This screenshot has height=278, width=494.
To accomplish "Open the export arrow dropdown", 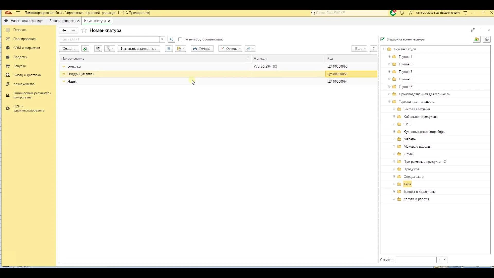I will [x=250, y=49].
